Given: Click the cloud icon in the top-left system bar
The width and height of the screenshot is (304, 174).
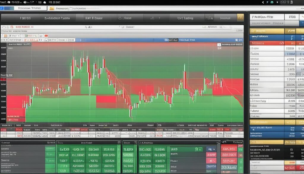Looking at the screenshot, I should click(x=45, y=2).
